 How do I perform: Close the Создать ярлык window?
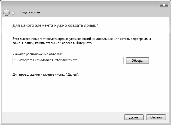(x=163, y=5)
